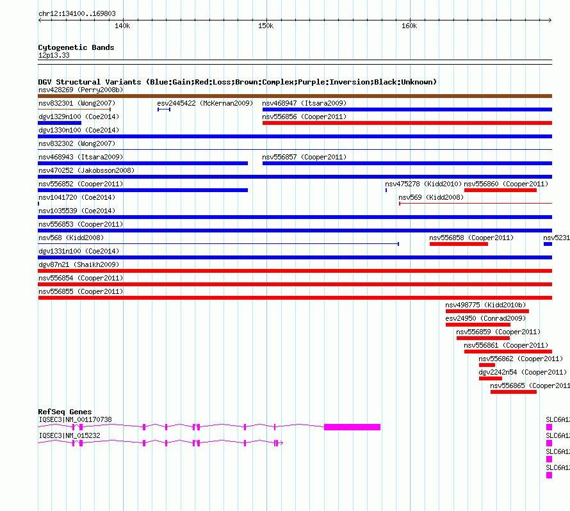Click the 150k ruler position label

click(x=266, y=26)
